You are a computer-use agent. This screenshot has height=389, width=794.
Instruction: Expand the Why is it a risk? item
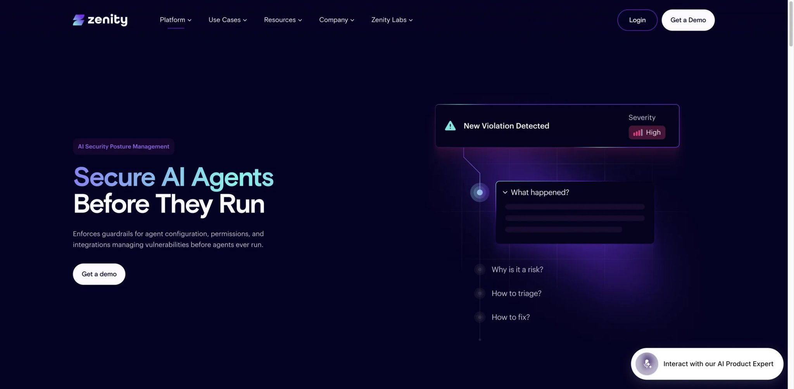(517, 270)
